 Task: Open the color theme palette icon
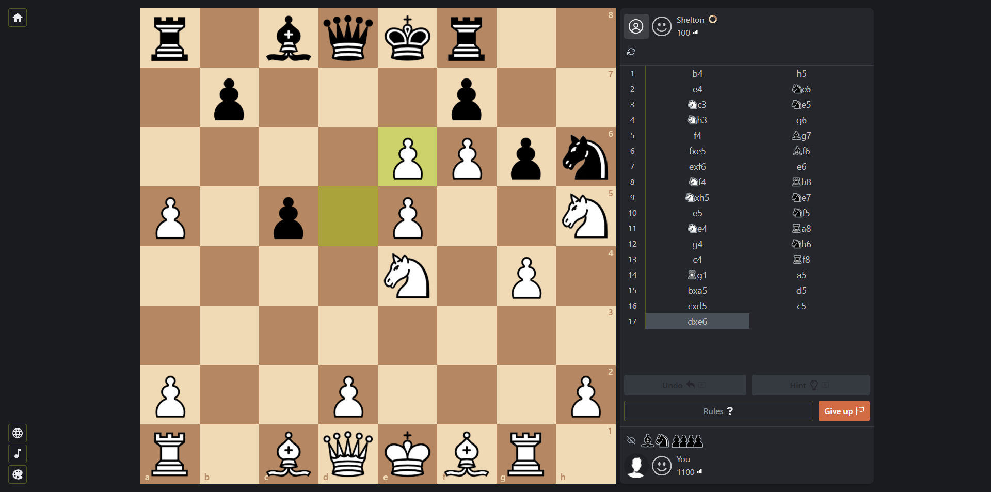pyautogui.click(x=17, y=474)
